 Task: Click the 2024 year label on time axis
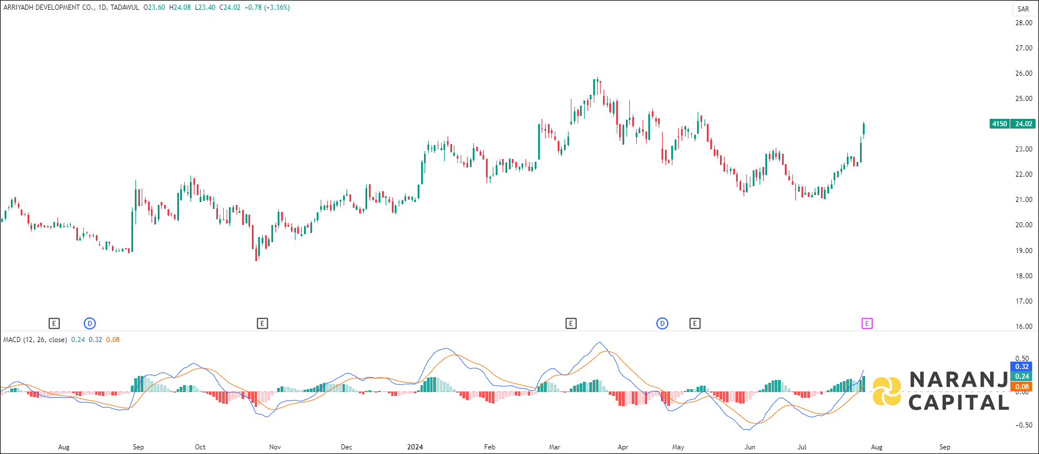point(415,447)
